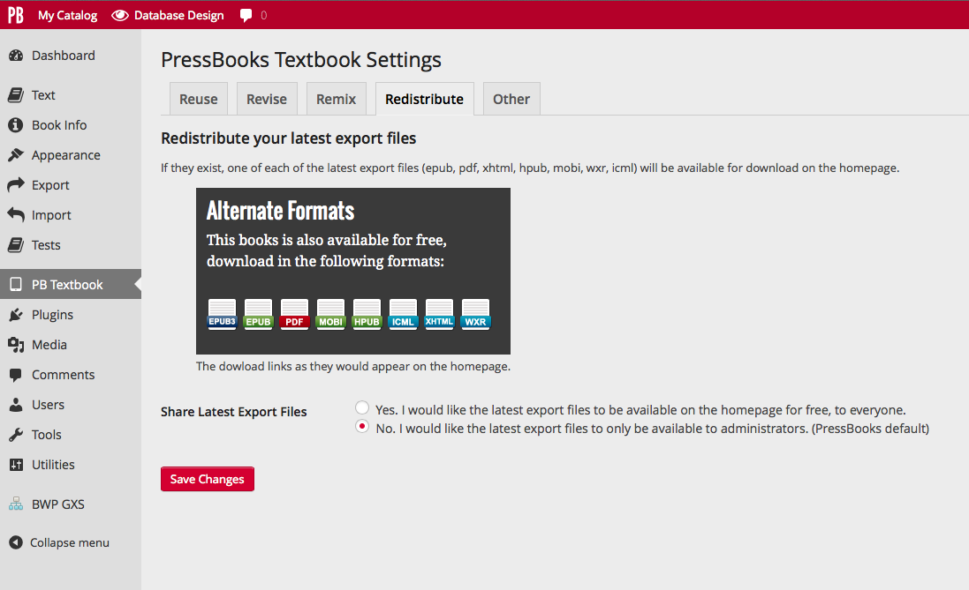Open the eye icon next to Database Design
The image size is (969, 590).
click(x=120, y=15)
